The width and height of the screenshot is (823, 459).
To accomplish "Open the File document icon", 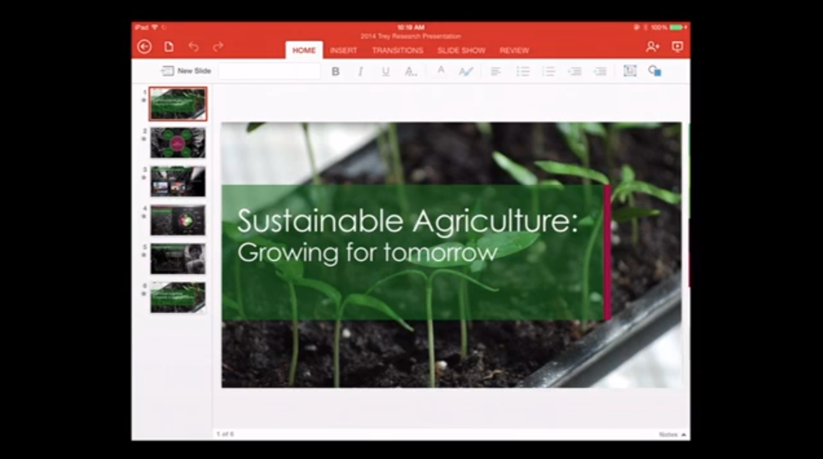I will point(169,47).
